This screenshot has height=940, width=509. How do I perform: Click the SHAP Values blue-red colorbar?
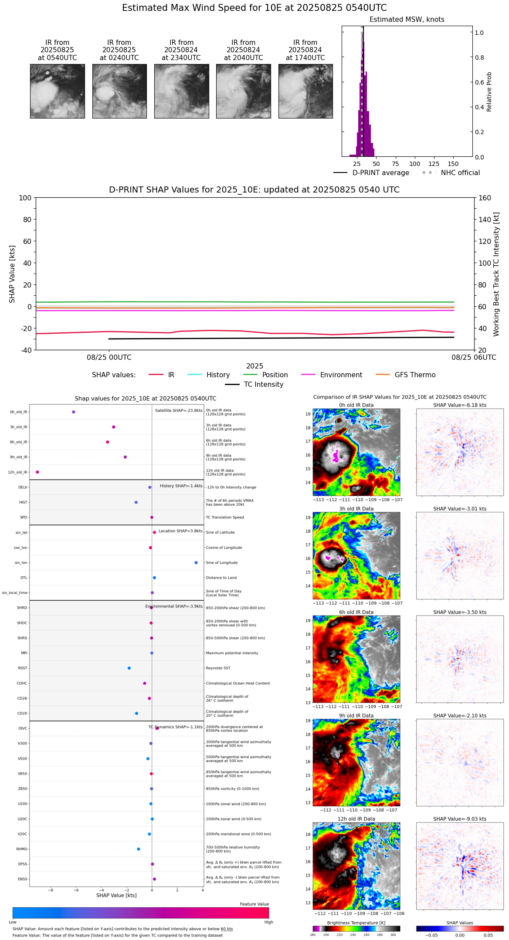[460, 928]
